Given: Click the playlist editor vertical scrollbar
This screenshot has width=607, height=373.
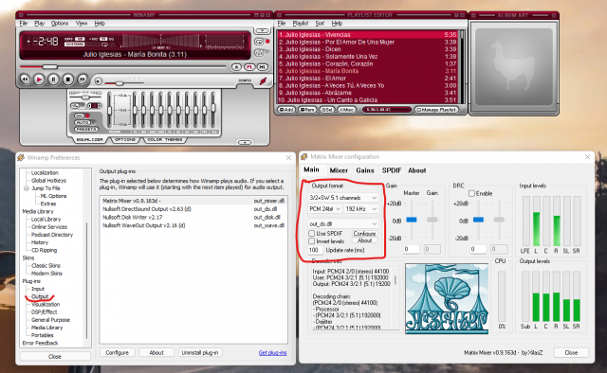Looking at the screenshot, I should [x=462, y=66].
